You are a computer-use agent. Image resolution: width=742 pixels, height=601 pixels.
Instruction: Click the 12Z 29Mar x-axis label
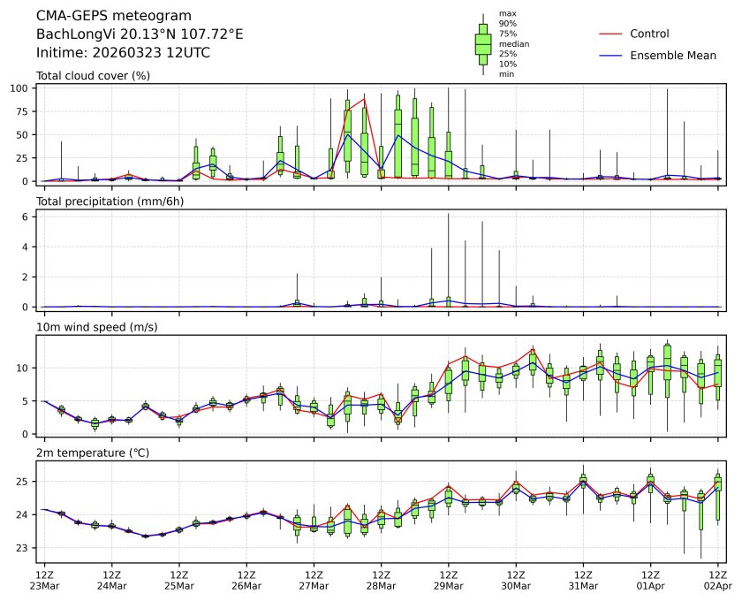(x=449, y=579)
